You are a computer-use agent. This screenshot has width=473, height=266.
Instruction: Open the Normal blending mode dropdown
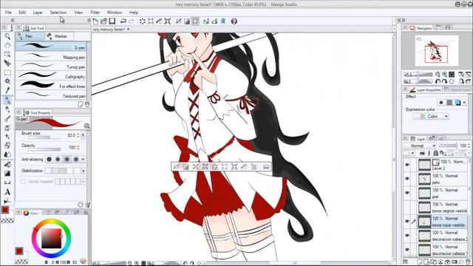point(420,146)
